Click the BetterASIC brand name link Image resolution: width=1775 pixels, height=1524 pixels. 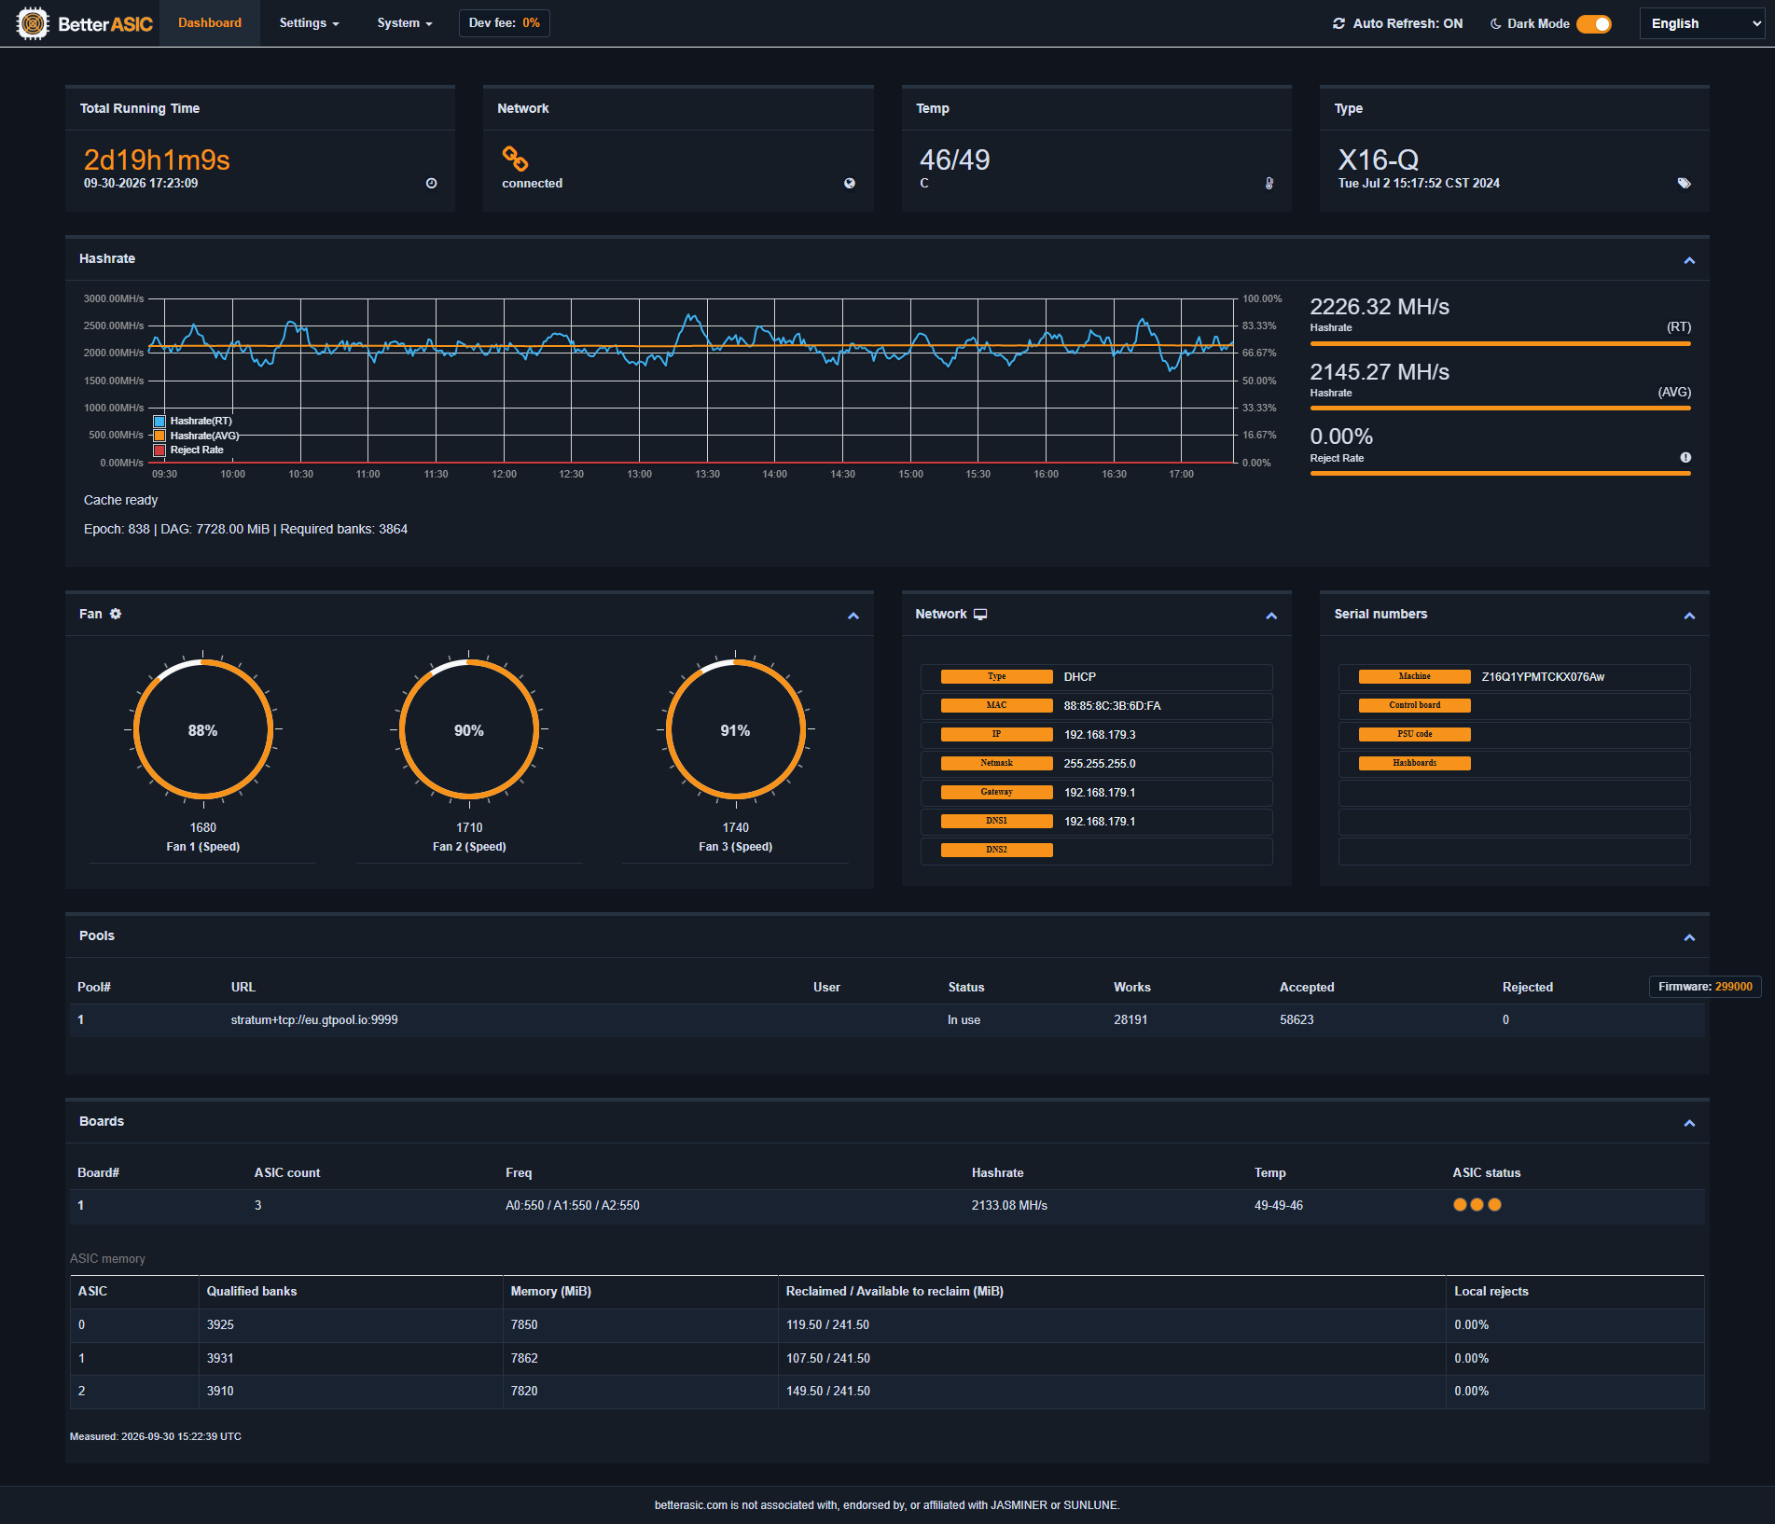tap(105, 24)
